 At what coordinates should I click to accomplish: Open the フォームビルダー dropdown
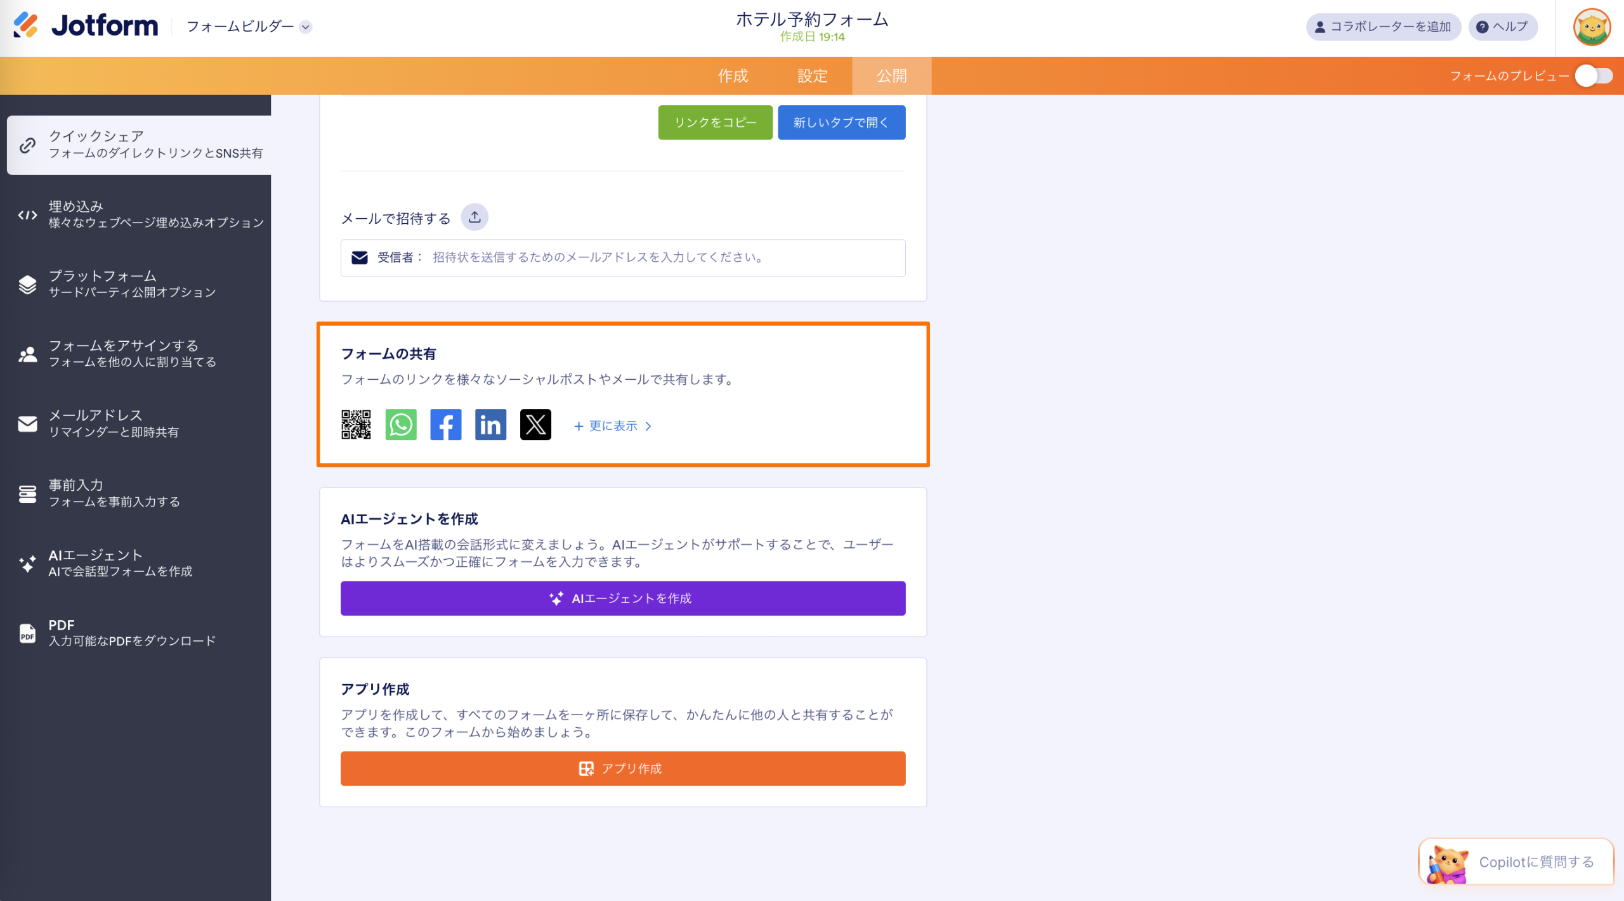tap(249, 27)
